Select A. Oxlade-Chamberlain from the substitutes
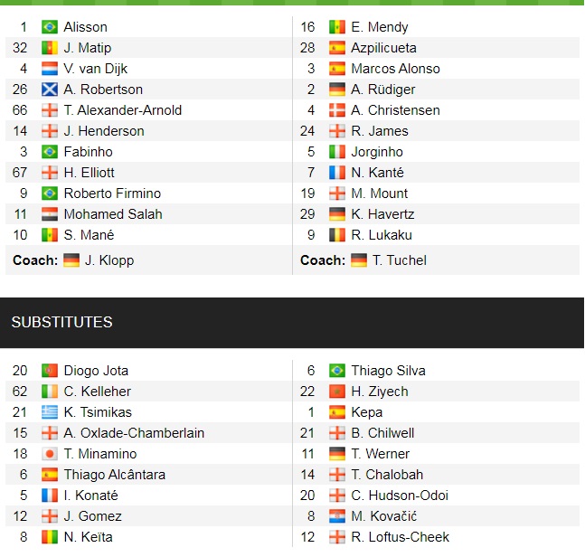This screenshot has width=585, height=557. click(x=134, y=433)
